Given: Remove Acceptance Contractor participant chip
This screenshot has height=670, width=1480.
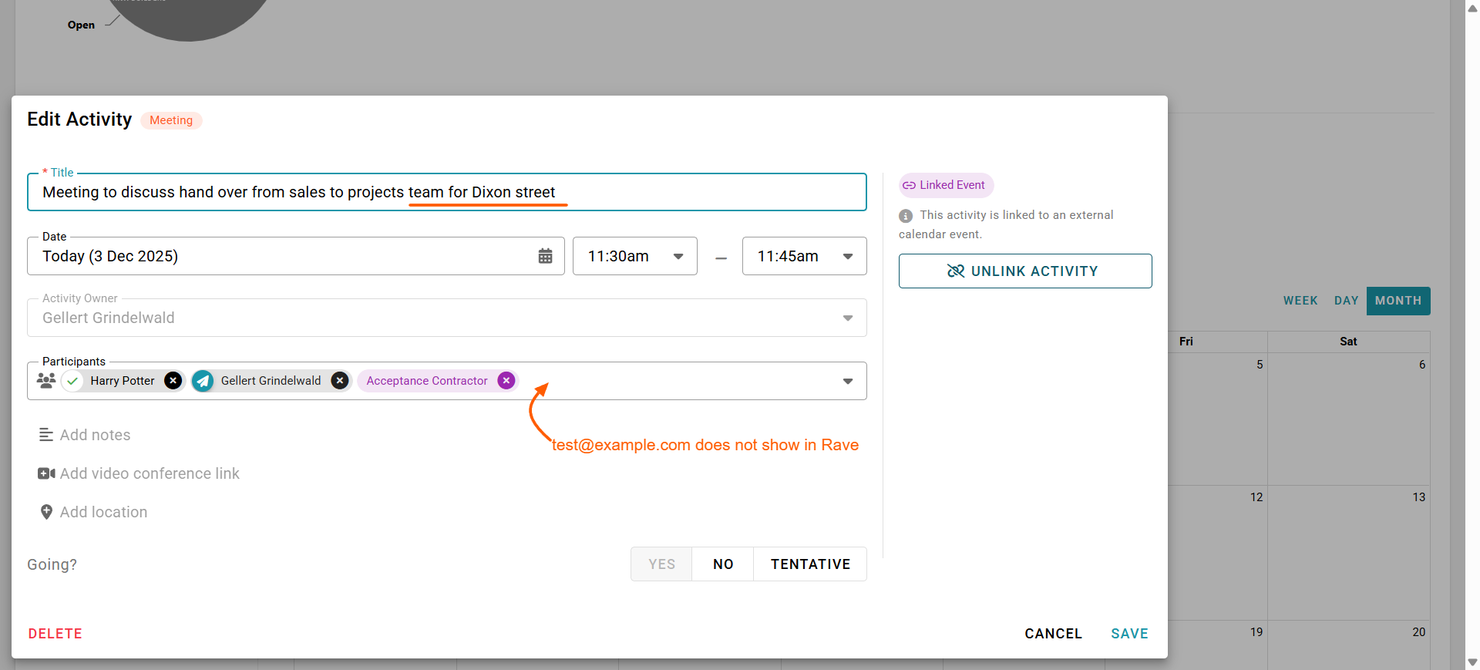Looking at the screenshot, I should 506,381.
